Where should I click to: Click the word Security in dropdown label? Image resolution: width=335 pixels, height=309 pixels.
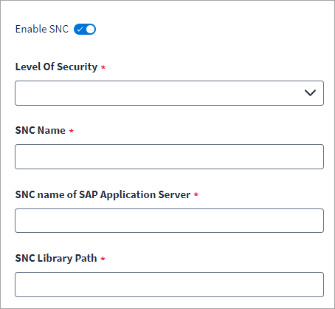coord(77,67)
